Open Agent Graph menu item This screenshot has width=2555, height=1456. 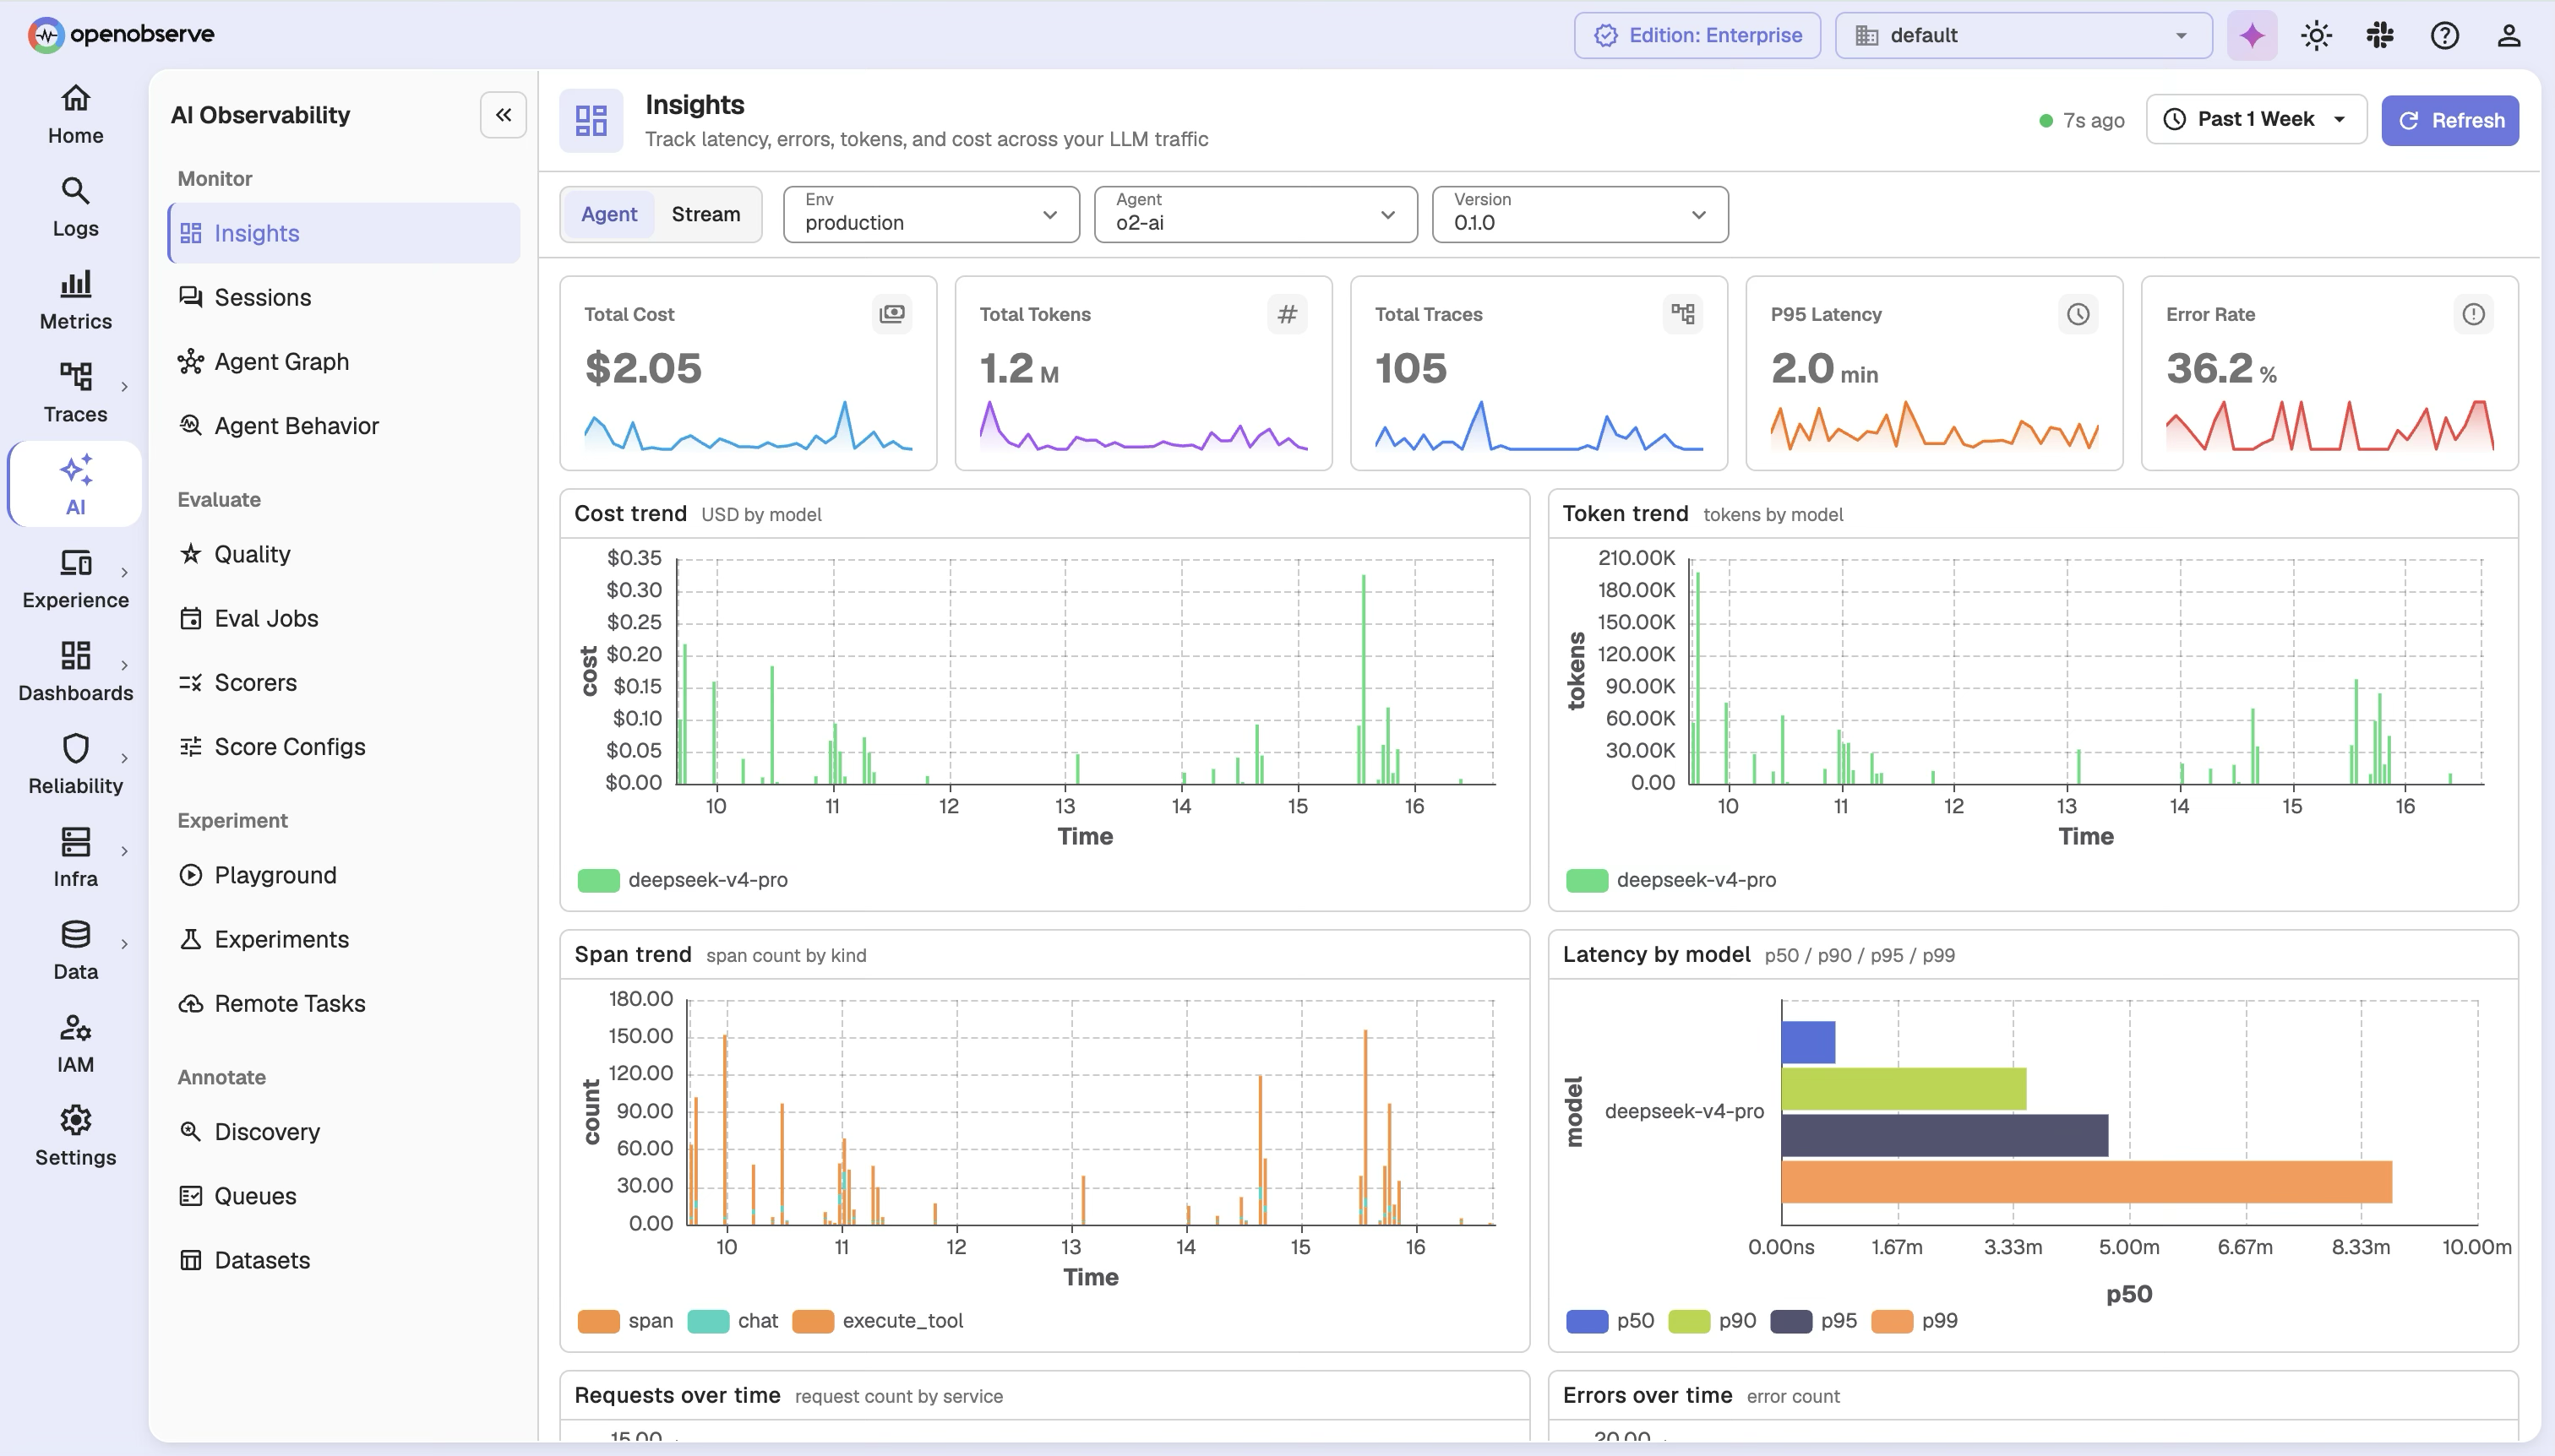(x=343, y=362)
